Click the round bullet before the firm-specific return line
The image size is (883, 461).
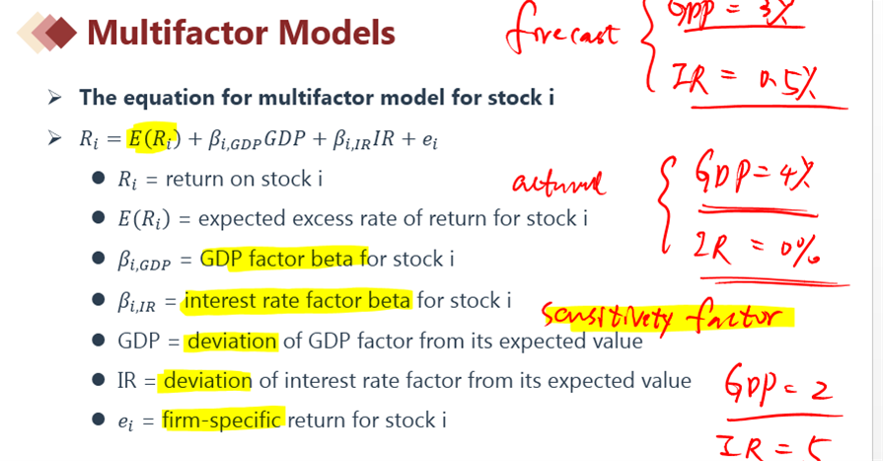[x=99, y=419]
